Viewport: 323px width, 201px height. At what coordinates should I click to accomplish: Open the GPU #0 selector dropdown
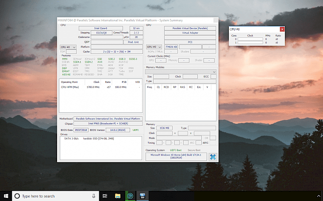(154, 47)
